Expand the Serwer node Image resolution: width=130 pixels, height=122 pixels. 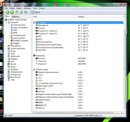(x=6, y=51)
